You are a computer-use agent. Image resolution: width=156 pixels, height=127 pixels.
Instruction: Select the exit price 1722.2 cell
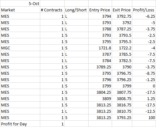pos(122,48)
